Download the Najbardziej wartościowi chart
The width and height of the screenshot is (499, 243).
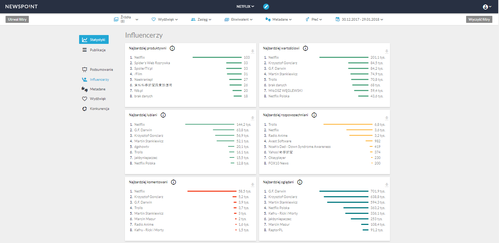387,51
